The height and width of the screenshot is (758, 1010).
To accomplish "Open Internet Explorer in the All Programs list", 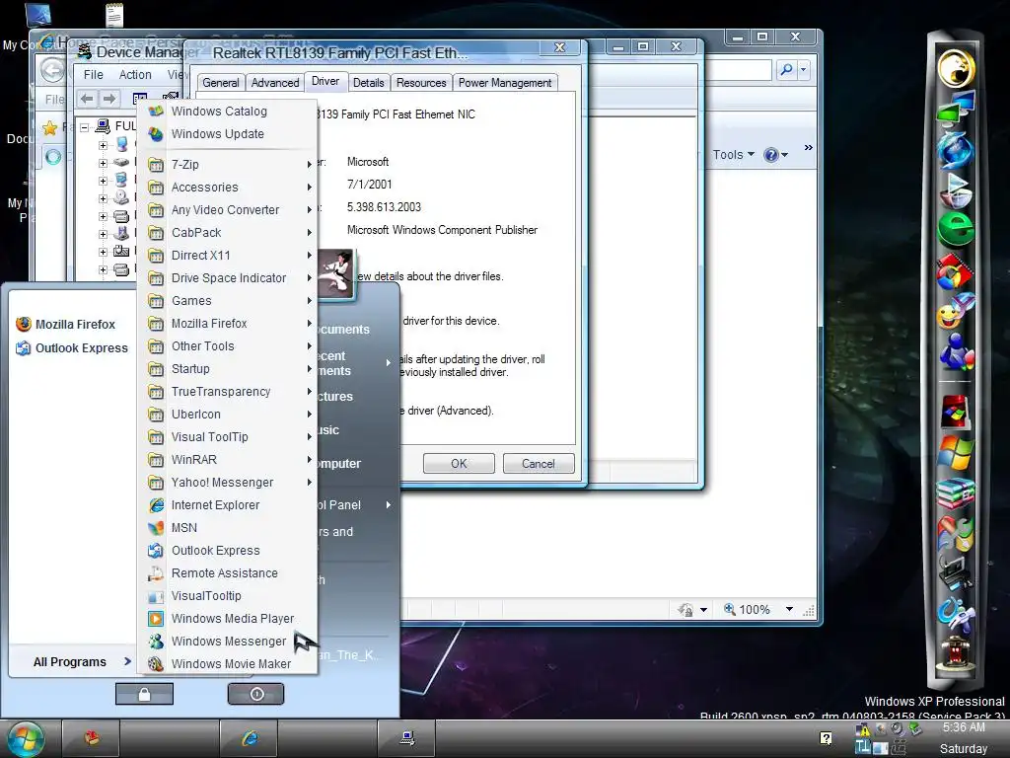I will (229, 504).
